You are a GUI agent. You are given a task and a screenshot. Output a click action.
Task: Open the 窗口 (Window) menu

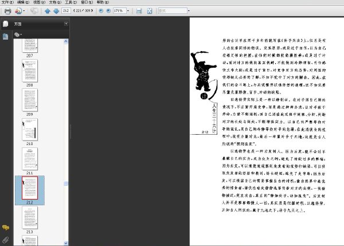[x=87, y=2]
